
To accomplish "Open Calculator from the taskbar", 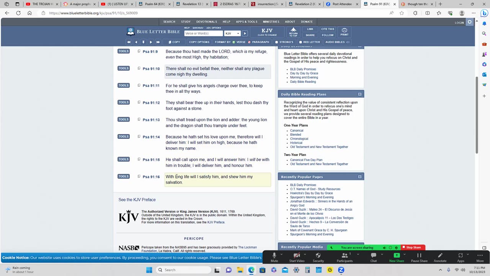I will click(x=307, y=270).
